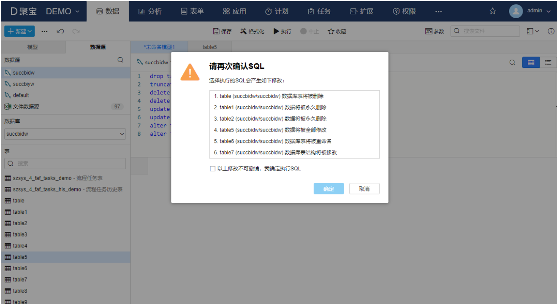Select table7 in the table list
The image size is (557, 304).
pyautogui.click(x=65, y=280)
